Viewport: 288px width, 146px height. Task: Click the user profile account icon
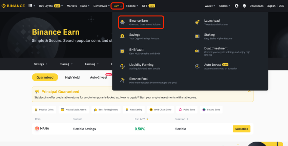pos(236,6)
